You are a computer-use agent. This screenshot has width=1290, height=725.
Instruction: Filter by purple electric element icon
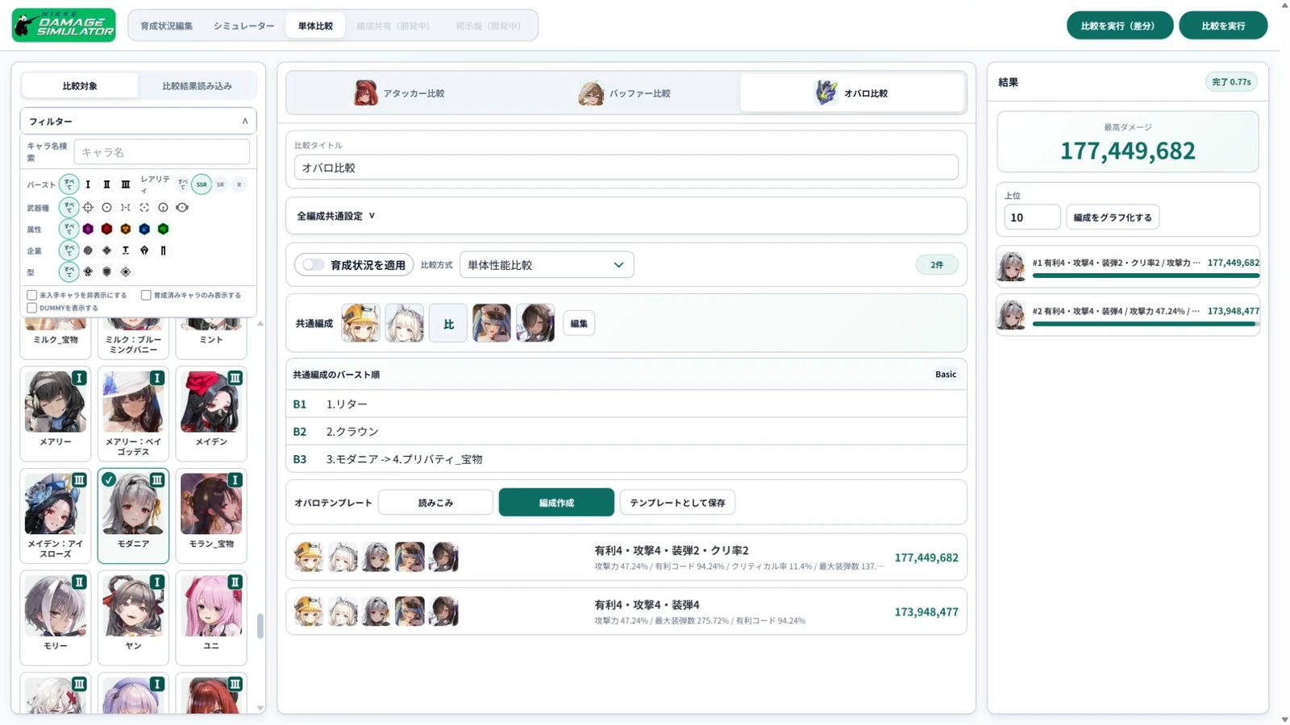click(88, 229)
